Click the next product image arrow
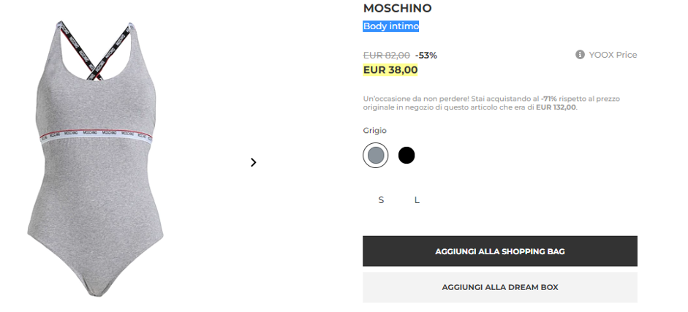688x312 pixels. coord(253,162)
